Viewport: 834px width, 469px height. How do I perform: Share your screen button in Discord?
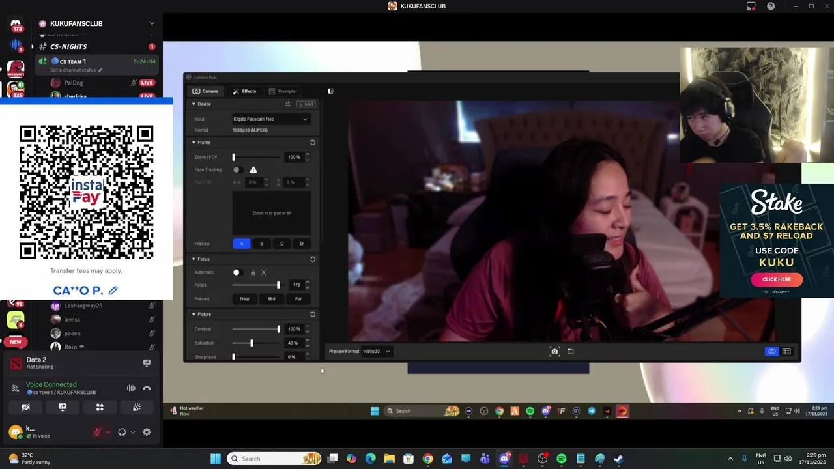coord(63,407)
